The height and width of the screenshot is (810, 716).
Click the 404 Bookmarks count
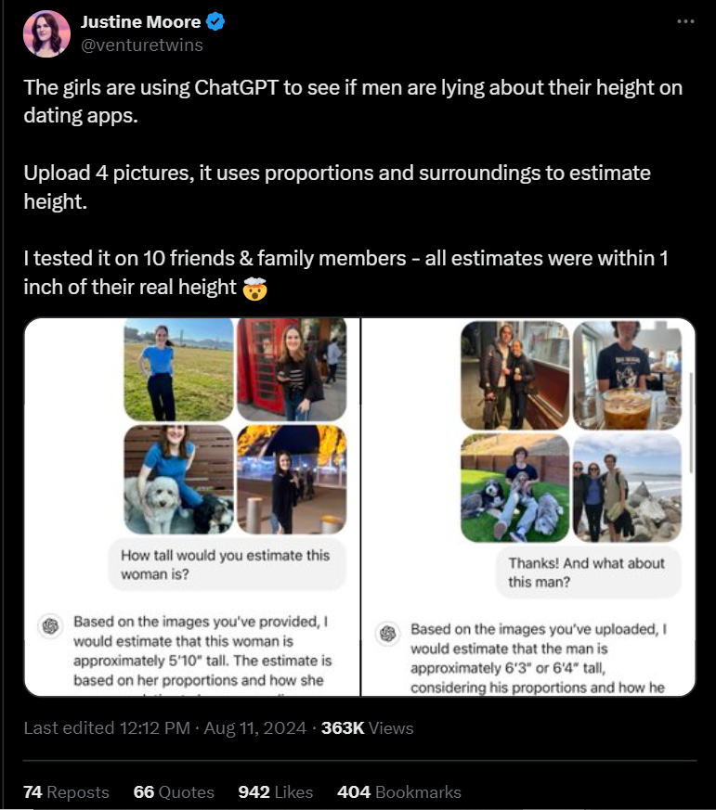tap(399, 792)
